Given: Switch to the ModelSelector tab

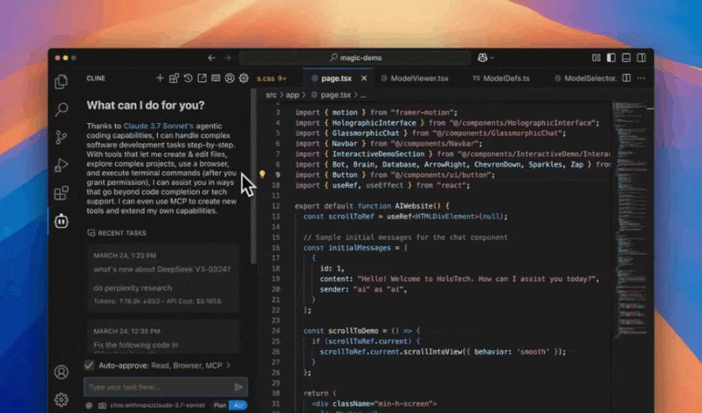Looking at the screenshot, I should [585, 78].
